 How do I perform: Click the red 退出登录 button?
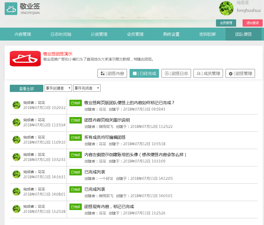coord(253,23)
